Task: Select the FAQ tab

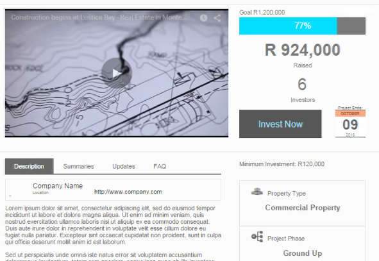Action: [x=160, y=166]
